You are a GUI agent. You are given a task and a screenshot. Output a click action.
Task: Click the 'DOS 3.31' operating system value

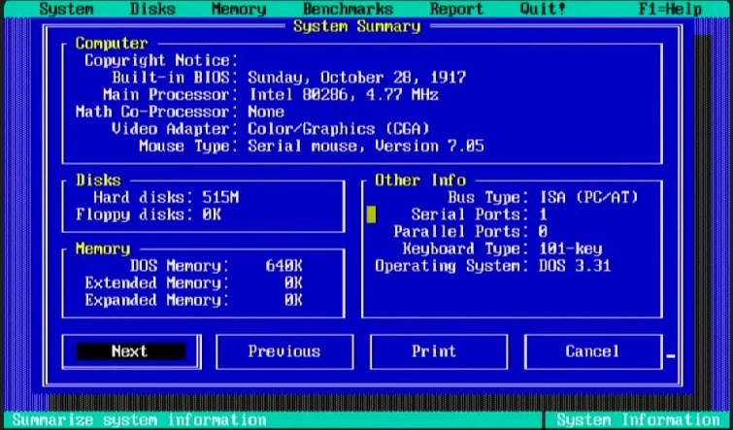pos(575,266)
